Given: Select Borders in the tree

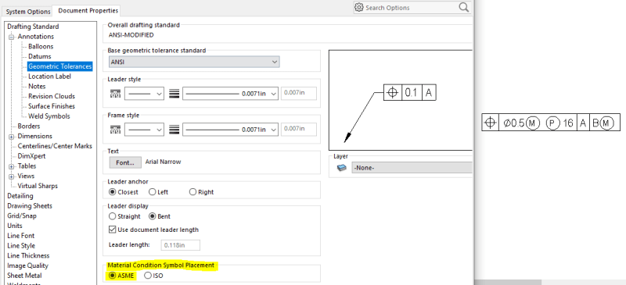Looking at the screenshot, I should (x=29, y=126).
